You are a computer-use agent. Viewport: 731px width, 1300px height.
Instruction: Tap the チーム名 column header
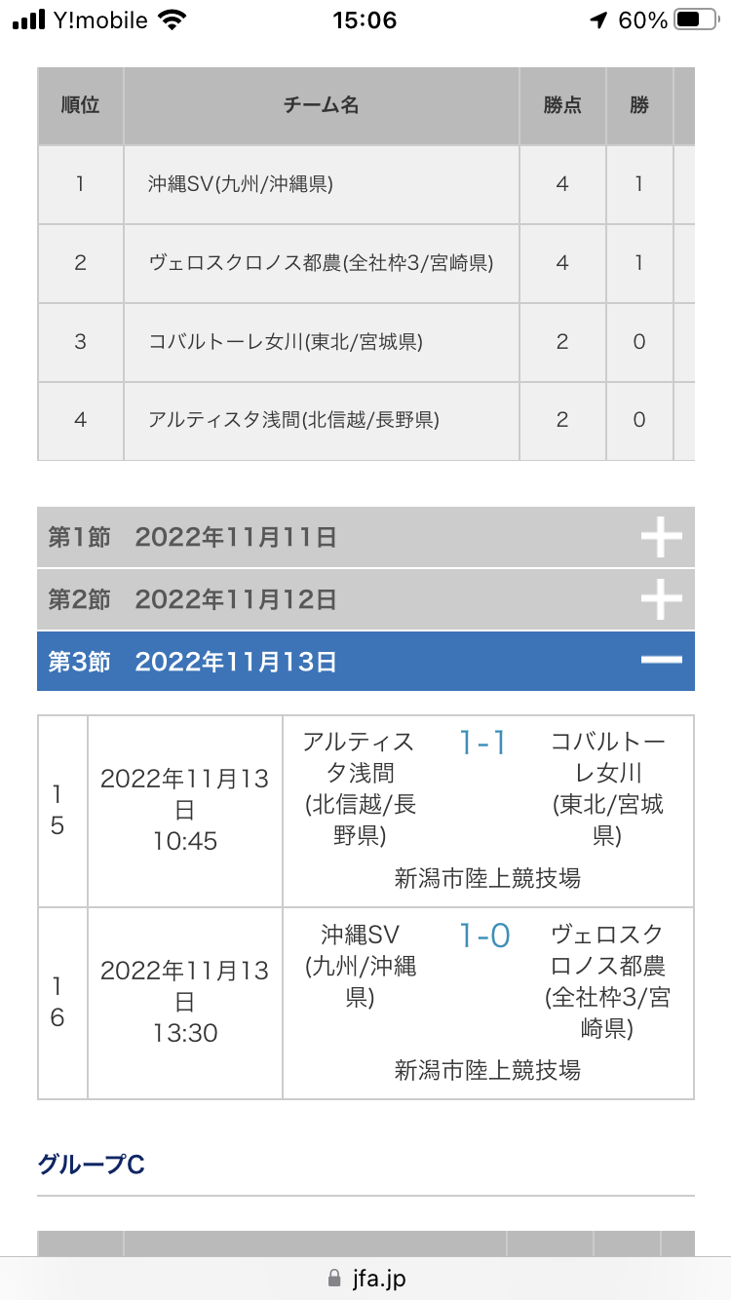click(x=321, y=106)
